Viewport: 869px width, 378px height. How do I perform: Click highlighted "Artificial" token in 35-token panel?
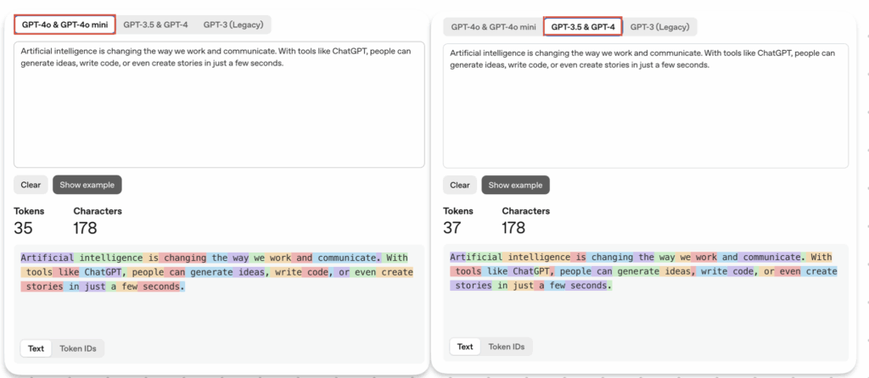(x=47, y=258)
